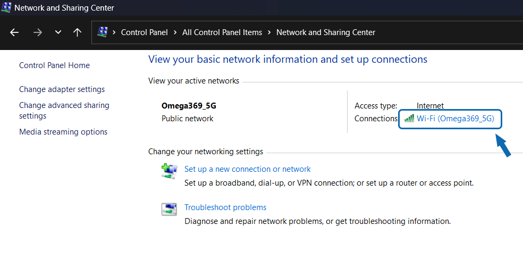Viewport: 523px width, 267px height.
Task: Expand the chevron right after Control Panel breadcrumb
Action: click(x=175, y=32)
